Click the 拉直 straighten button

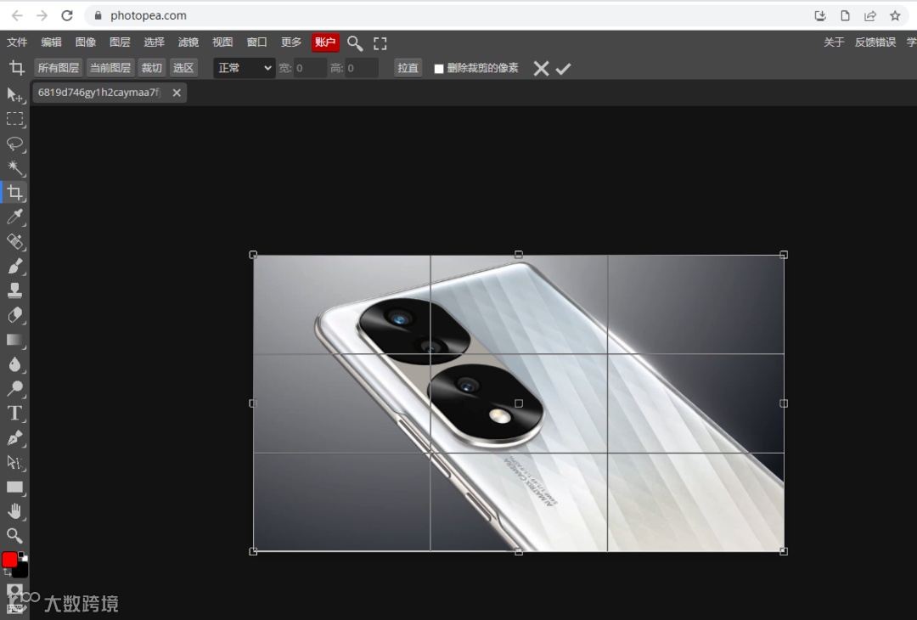click(x=408, y=68)
